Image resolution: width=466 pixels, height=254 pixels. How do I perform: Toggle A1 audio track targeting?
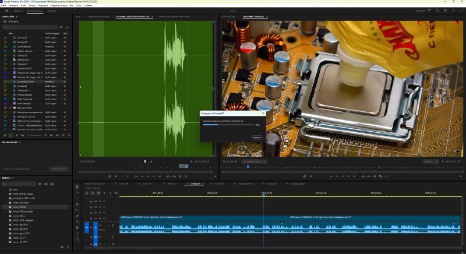click(96, 227)
